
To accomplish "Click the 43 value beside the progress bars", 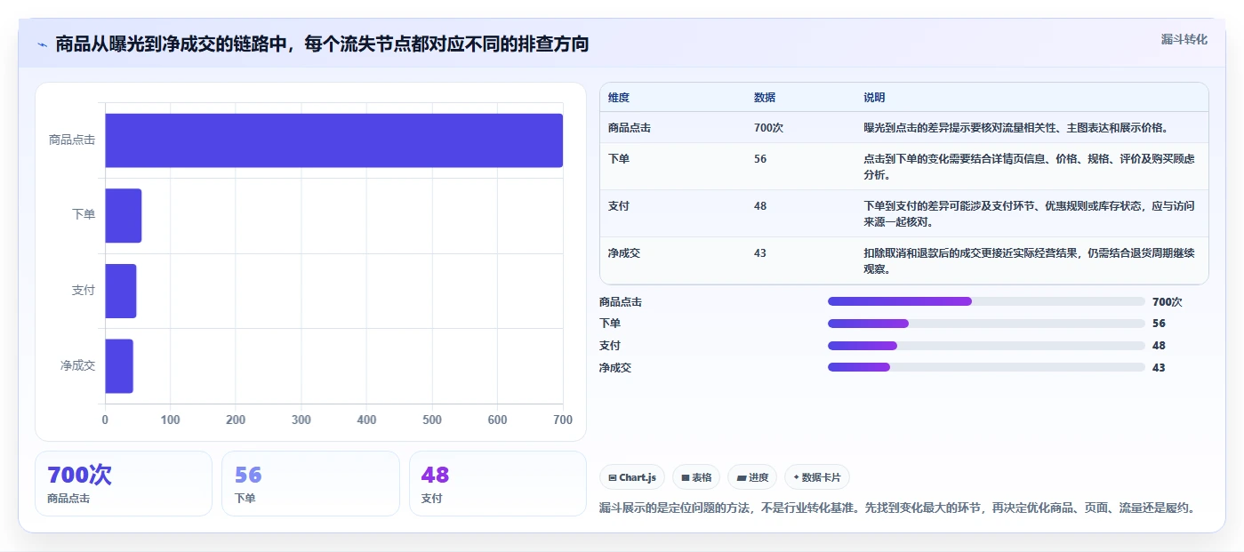I will [1159, 368].
